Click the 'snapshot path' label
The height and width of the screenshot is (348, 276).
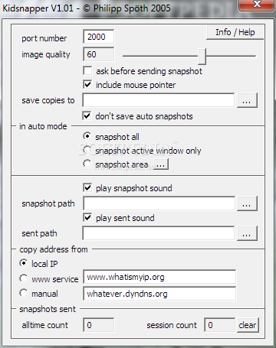[x=48, y=203]
